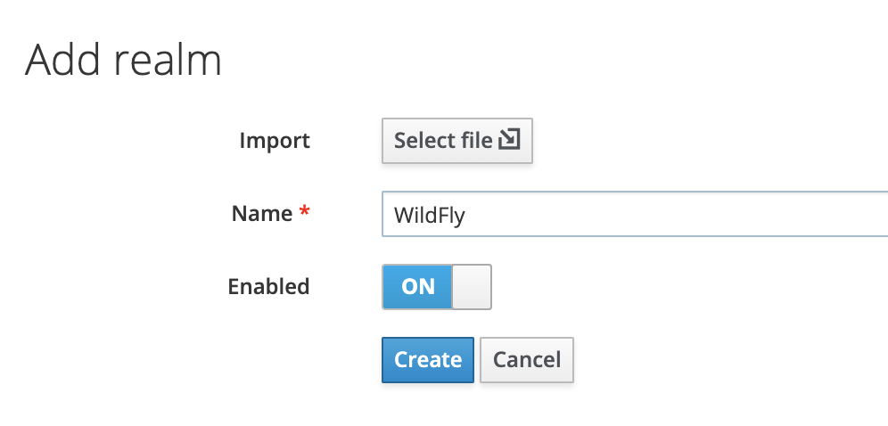Open the Select file import chooser

(x=457, y=141)
